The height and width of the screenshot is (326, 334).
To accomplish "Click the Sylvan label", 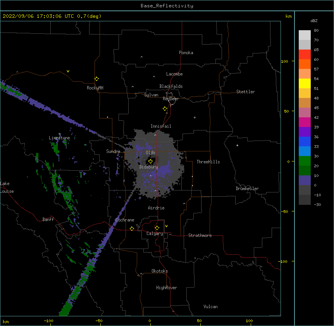I will 151,95.
